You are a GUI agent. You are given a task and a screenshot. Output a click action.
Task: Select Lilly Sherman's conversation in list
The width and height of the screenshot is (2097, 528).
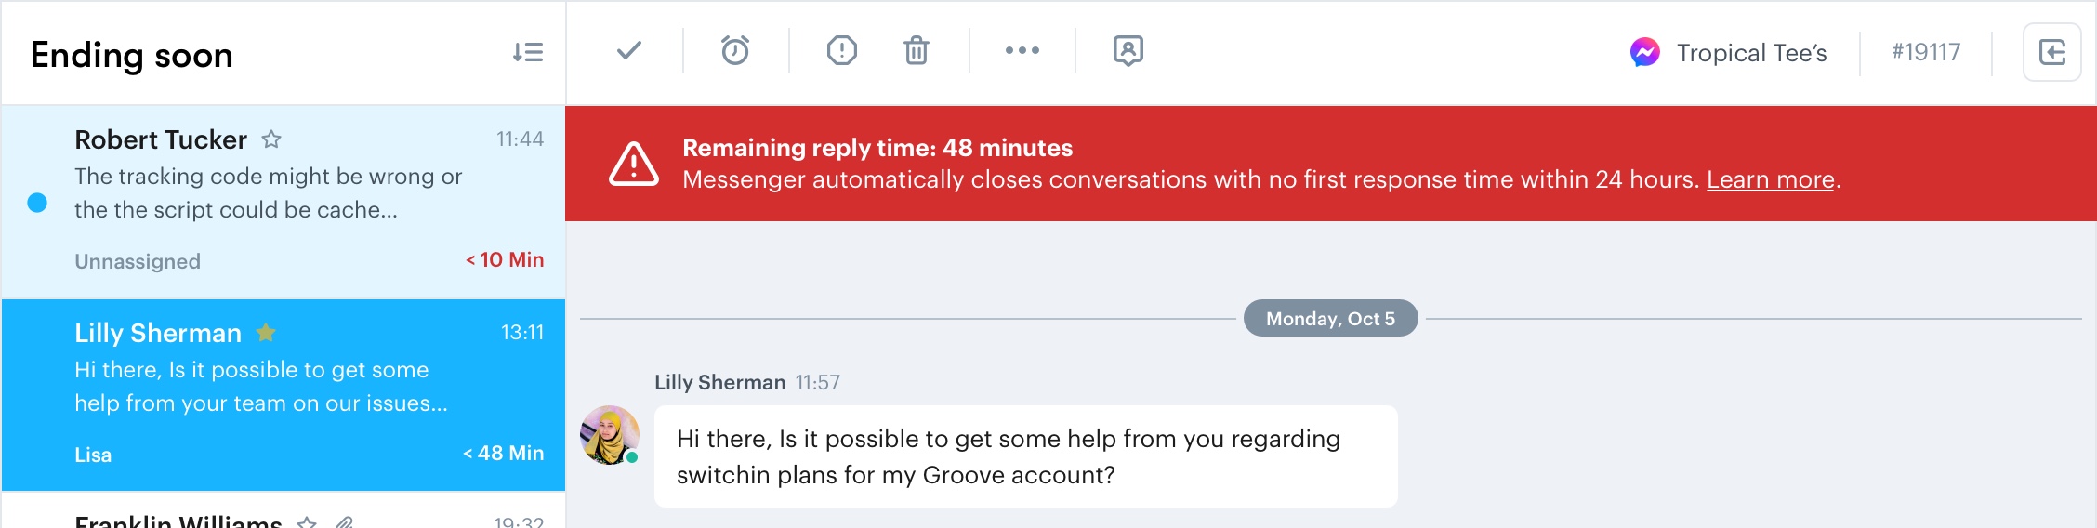284,395
